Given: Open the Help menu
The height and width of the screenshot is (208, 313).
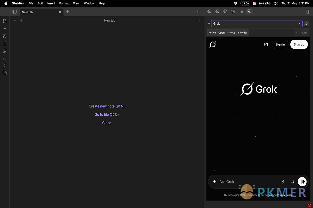Looking at the screenshot, I should click(102, 3).
